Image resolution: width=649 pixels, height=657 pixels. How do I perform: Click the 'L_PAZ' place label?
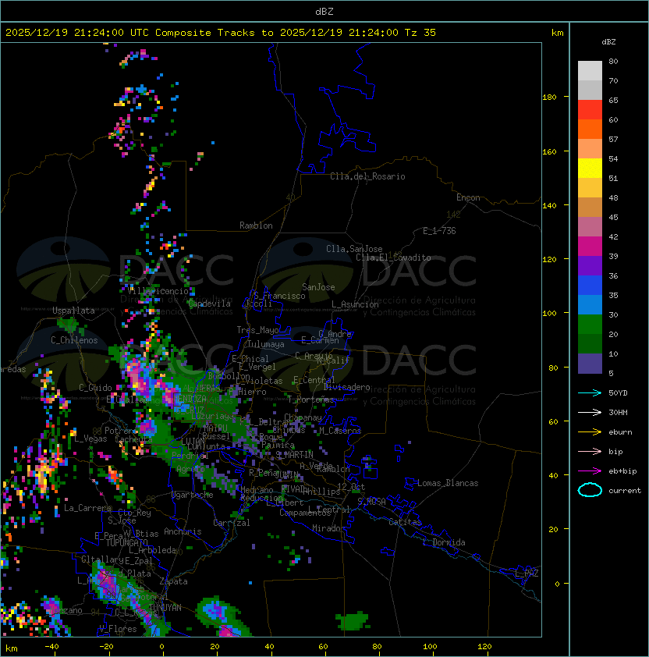pyautogui.click(x=527, y=574)
